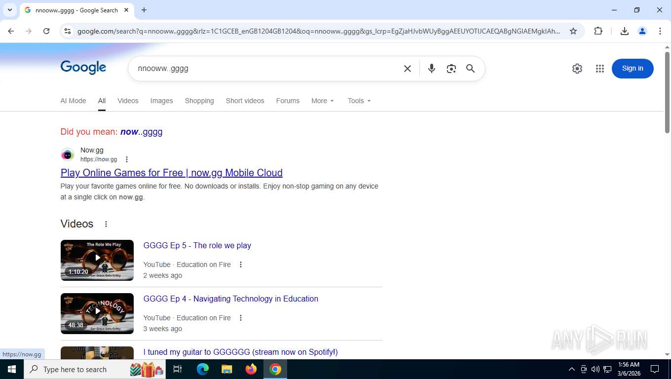Expand the More search filters dropdown

tap(323, 101)
